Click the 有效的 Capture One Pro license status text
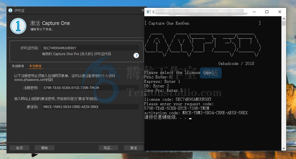296x159 pixels. pyautogui.click(x=77, y=54)
